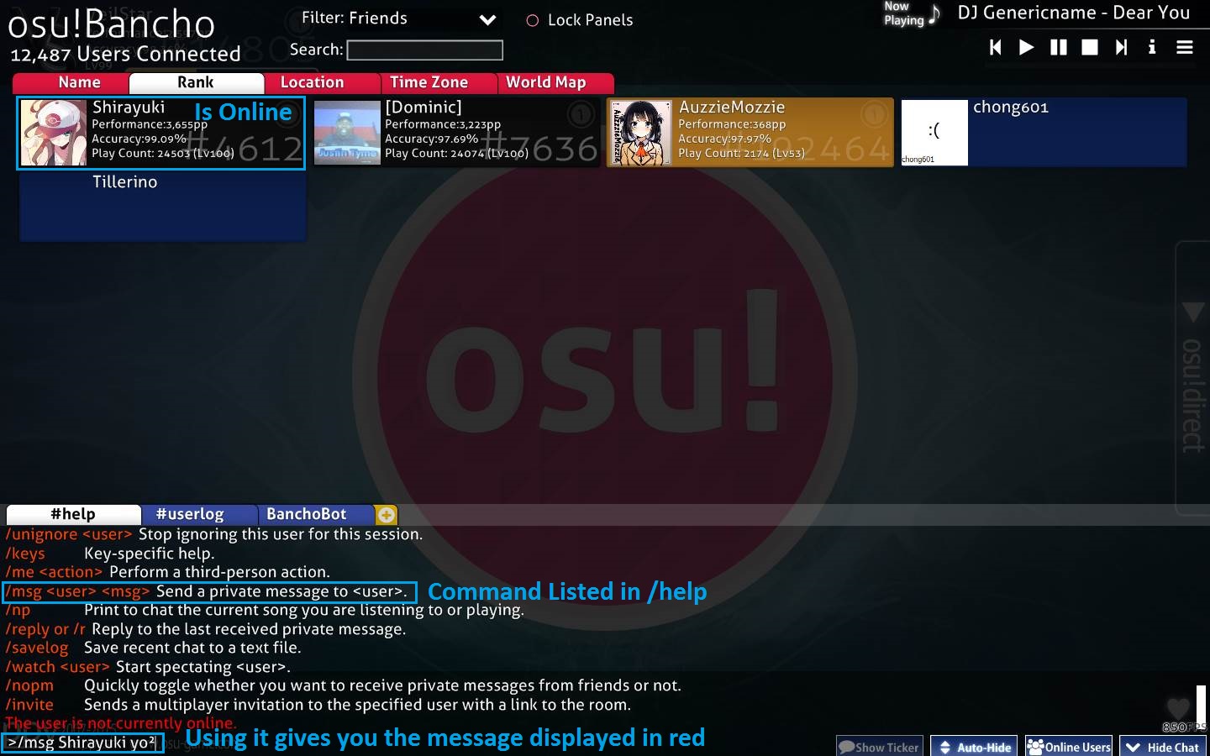
Task: Sort users by Time Zone tab
Action: click(439, 82)
